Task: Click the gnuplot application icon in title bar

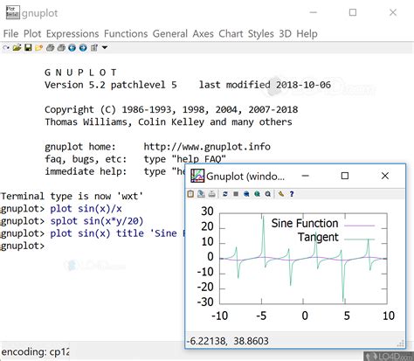Action: [x=13, y=12]
